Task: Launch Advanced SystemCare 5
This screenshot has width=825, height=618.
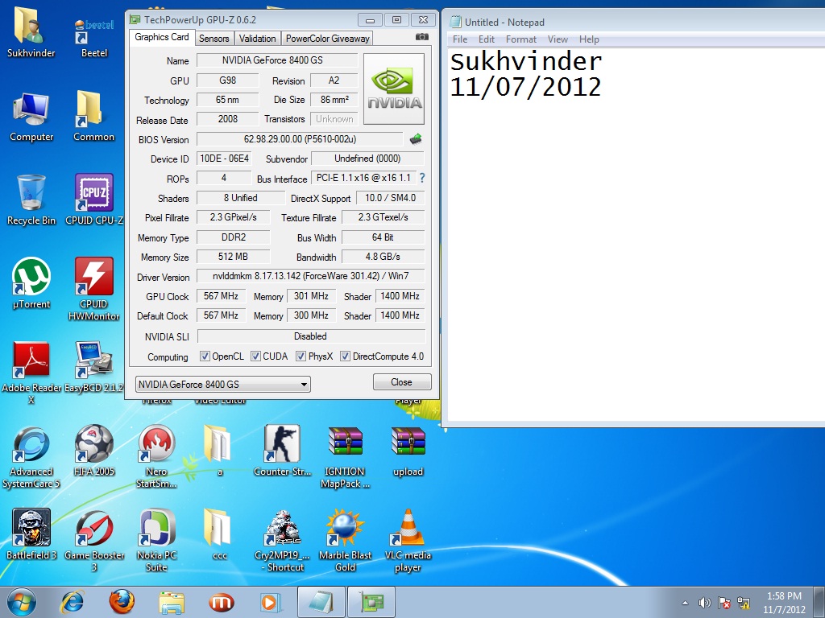Action: (31, 456)
